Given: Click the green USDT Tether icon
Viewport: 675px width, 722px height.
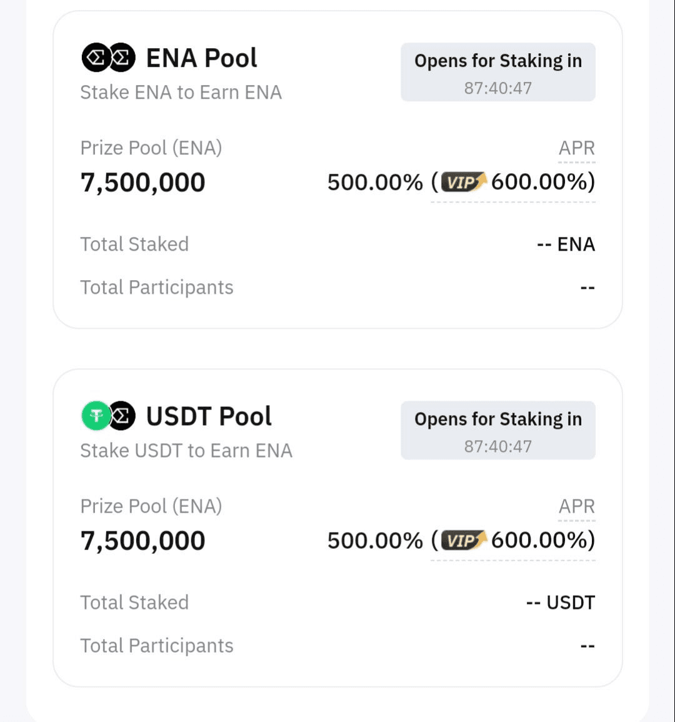Looking at the screenshot, I should point(96,416).
